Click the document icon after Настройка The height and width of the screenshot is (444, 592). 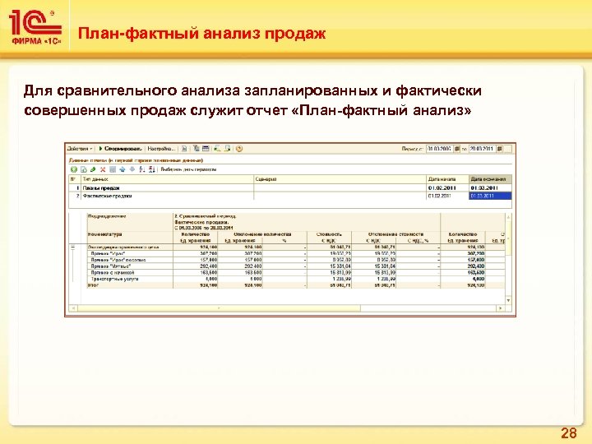184,149
